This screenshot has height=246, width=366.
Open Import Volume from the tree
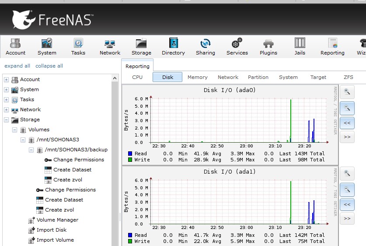click(55, 240)
